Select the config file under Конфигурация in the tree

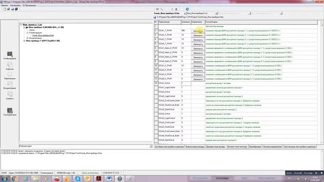[x=43, y=35]
